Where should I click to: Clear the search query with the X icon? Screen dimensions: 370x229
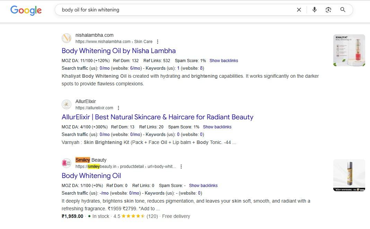click(299, 10)
